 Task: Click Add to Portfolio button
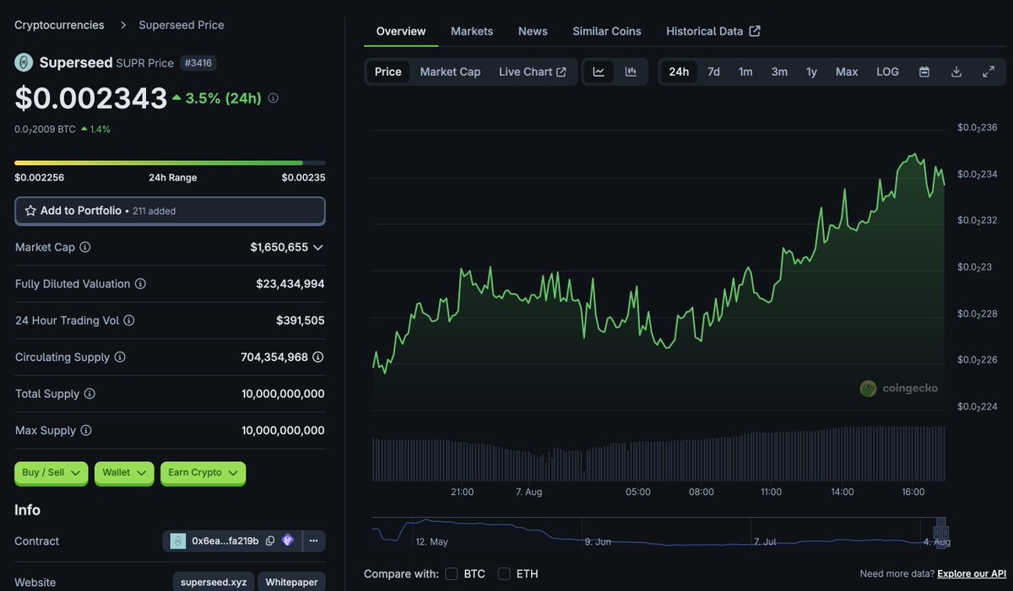170,211
